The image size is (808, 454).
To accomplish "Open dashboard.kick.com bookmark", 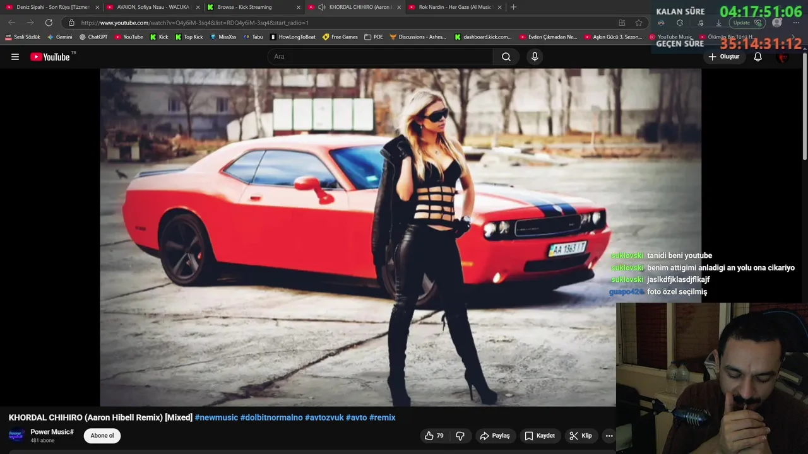I will pyautogui.click(x=483, y=37).
